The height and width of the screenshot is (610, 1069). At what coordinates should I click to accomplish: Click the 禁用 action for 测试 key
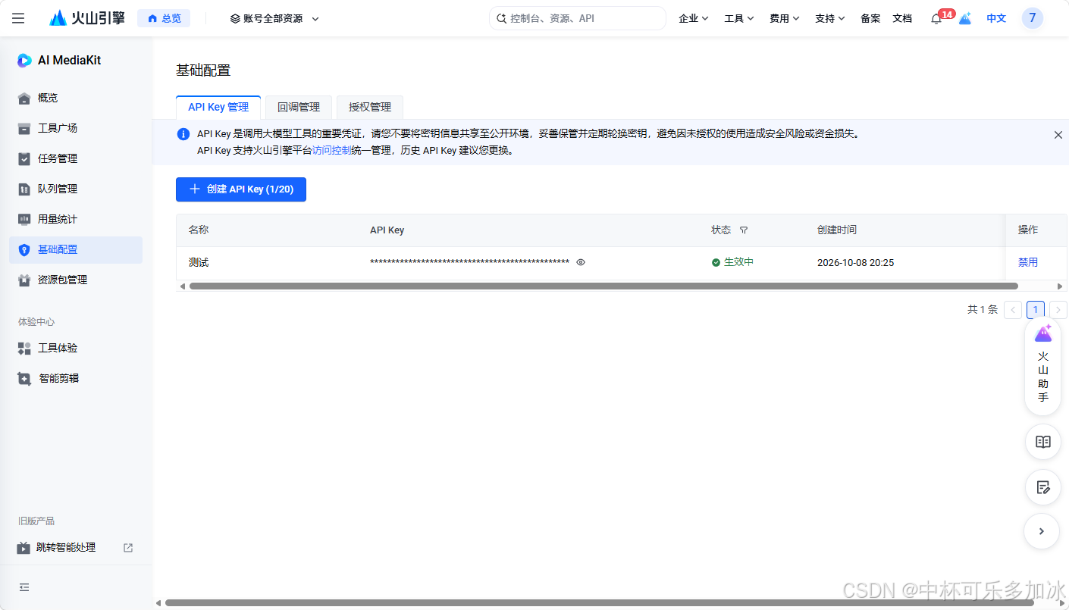pyautogui.click(x=1028, y=262)
